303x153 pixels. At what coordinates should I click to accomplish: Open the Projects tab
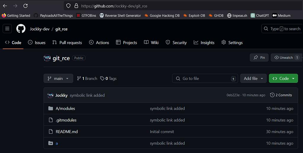127,43
